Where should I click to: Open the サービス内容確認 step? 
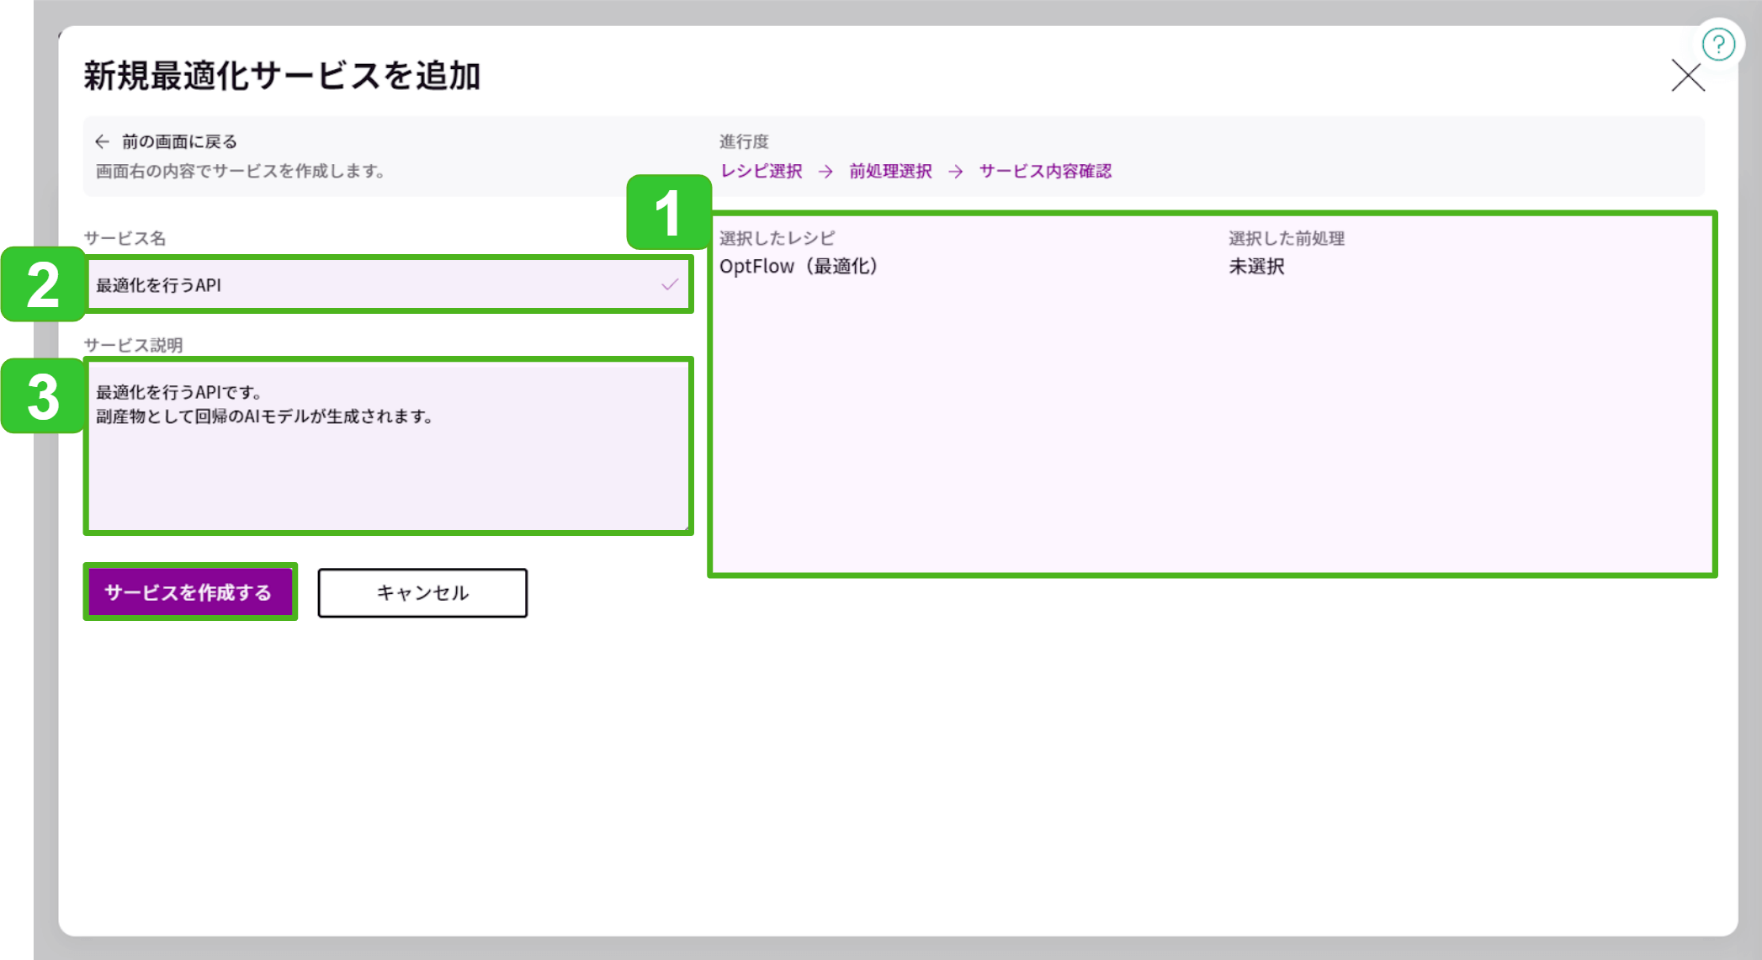tap(1045, 171)
